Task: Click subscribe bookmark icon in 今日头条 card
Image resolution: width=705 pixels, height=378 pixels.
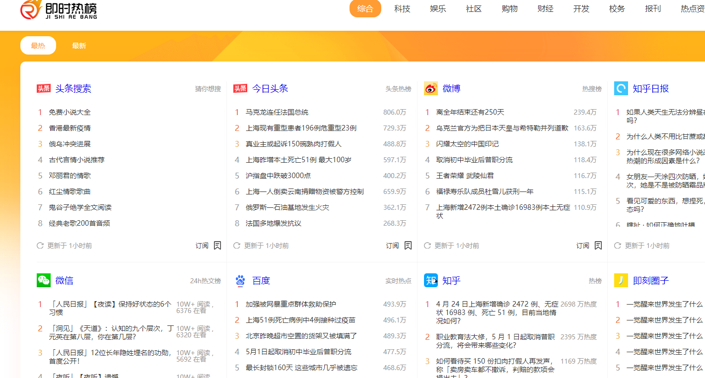Action: pos(408,246)
